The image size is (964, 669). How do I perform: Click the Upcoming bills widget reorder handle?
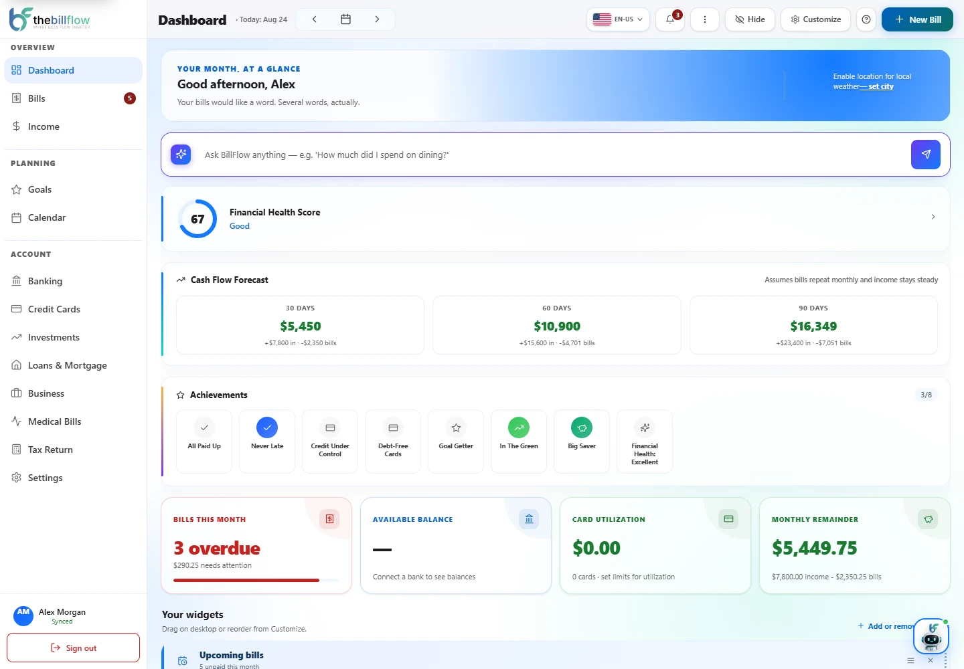(910, 660)
